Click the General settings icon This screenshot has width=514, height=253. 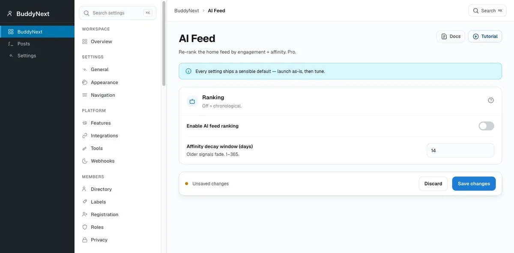pos(85,69)
